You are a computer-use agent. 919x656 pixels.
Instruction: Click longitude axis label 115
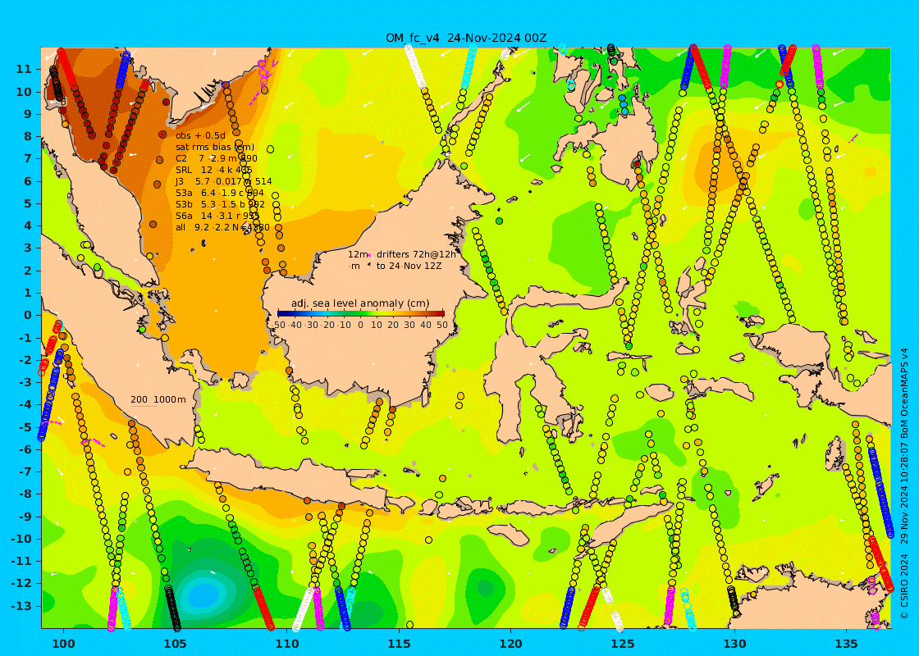tap(399, 644)
